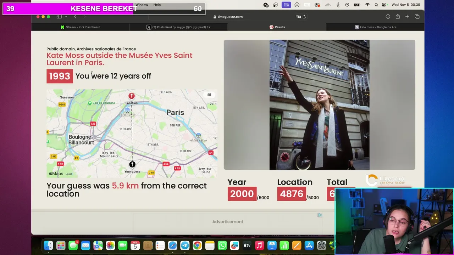Image resolution: width=454 pixels, height=255 pixels.
Task: Open the Maps app in dock
Action: (x=98, y=245)
